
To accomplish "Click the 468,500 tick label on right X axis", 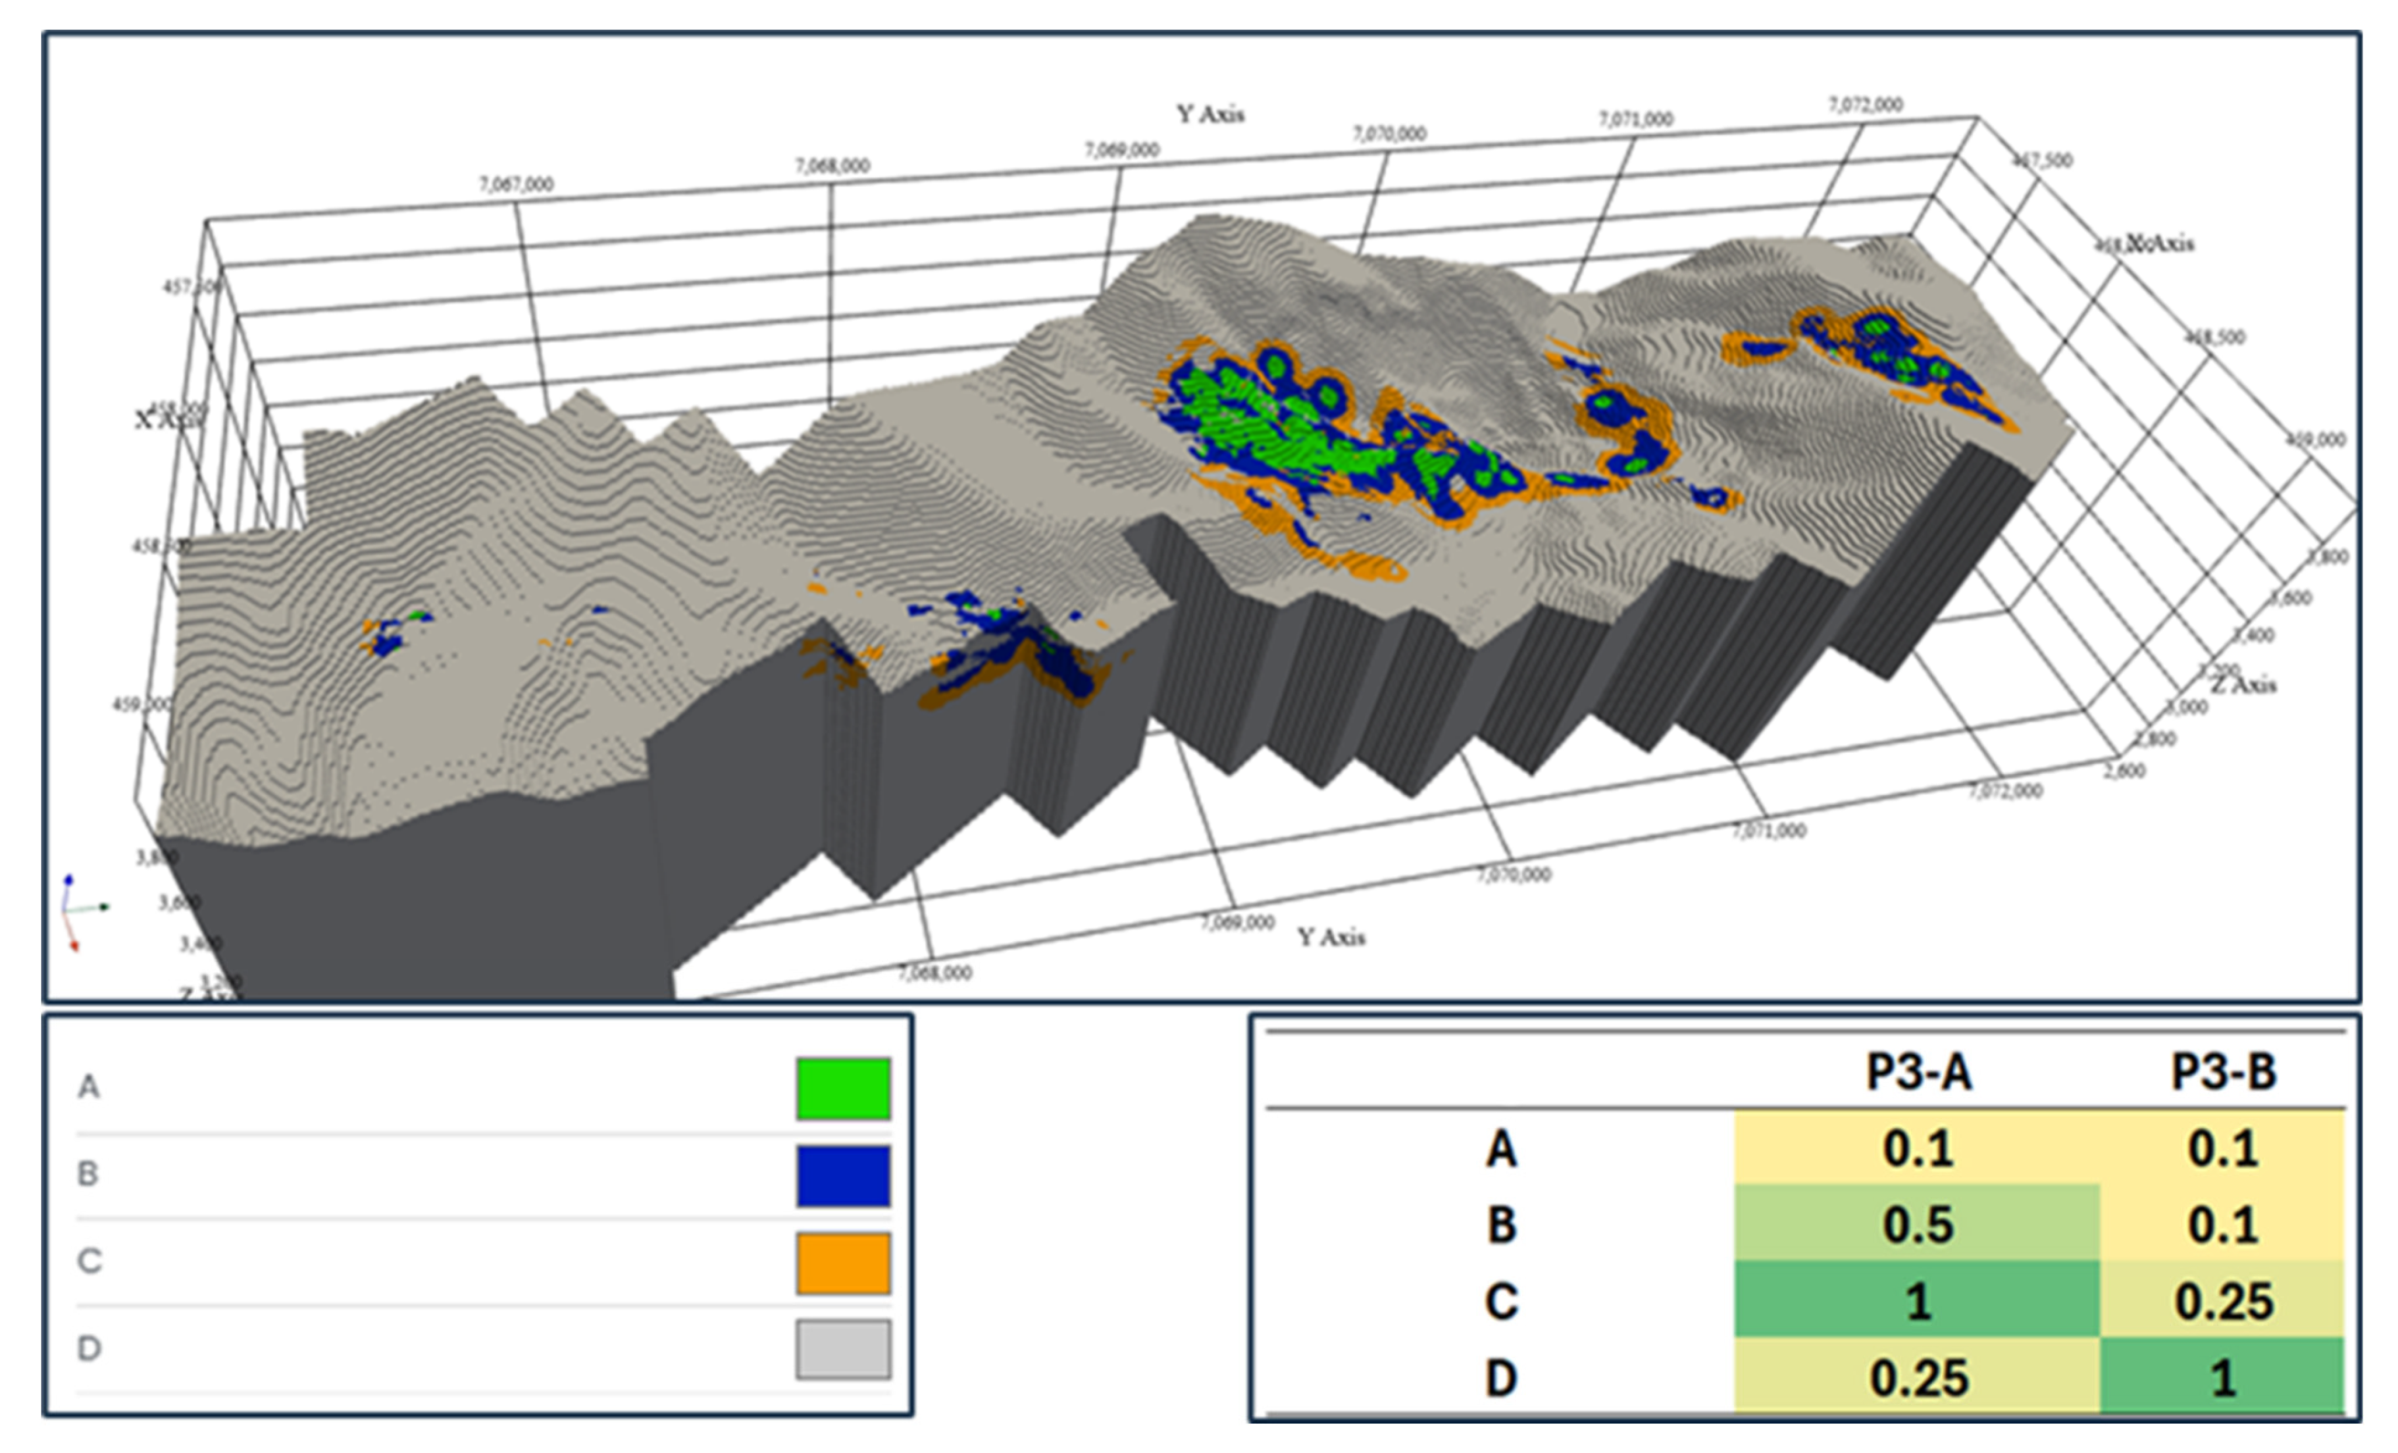I will (x=2215, y=338).
